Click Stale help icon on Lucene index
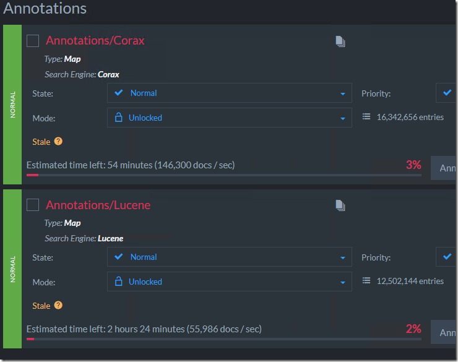 click(x=58, y=305)
